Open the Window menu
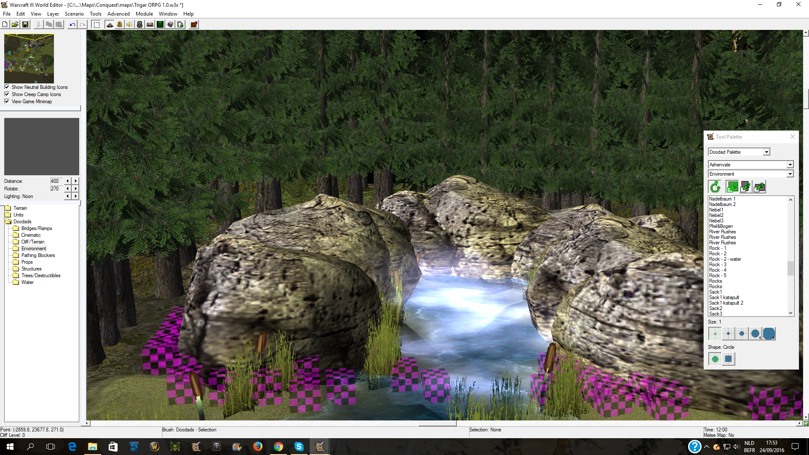809x455 pixels. (168, 14)
